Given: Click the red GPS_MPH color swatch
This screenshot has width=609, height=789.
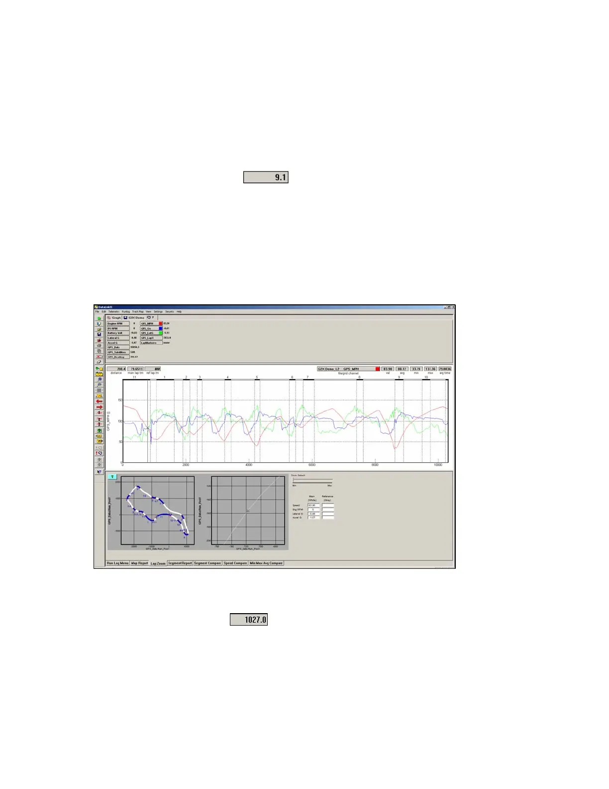Looking at the screenshot, I should click(161, 324).
